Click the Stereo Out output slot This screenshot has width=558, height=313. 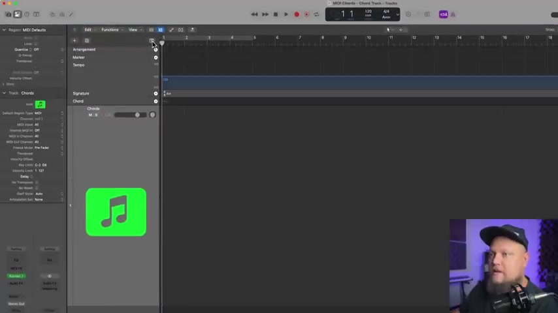tap(16, 304)
